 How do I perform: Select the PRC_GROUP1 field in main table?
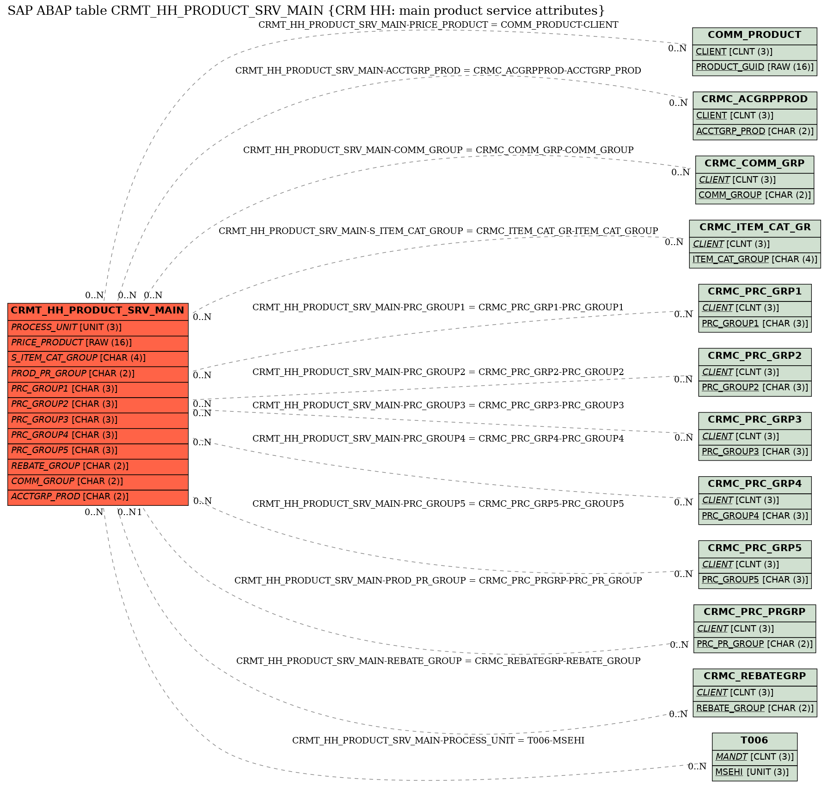point(98,389)
